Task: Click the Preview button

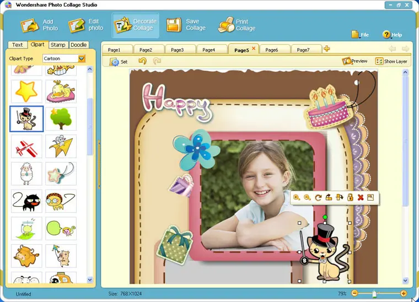Action: coord(355,61)
